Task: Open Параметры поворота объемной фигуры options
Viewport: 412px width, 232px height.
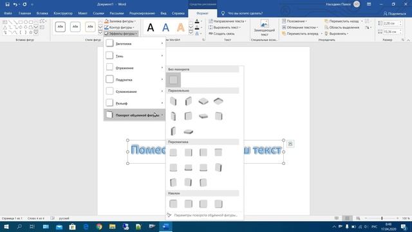Action: click(x=202, y=215)
